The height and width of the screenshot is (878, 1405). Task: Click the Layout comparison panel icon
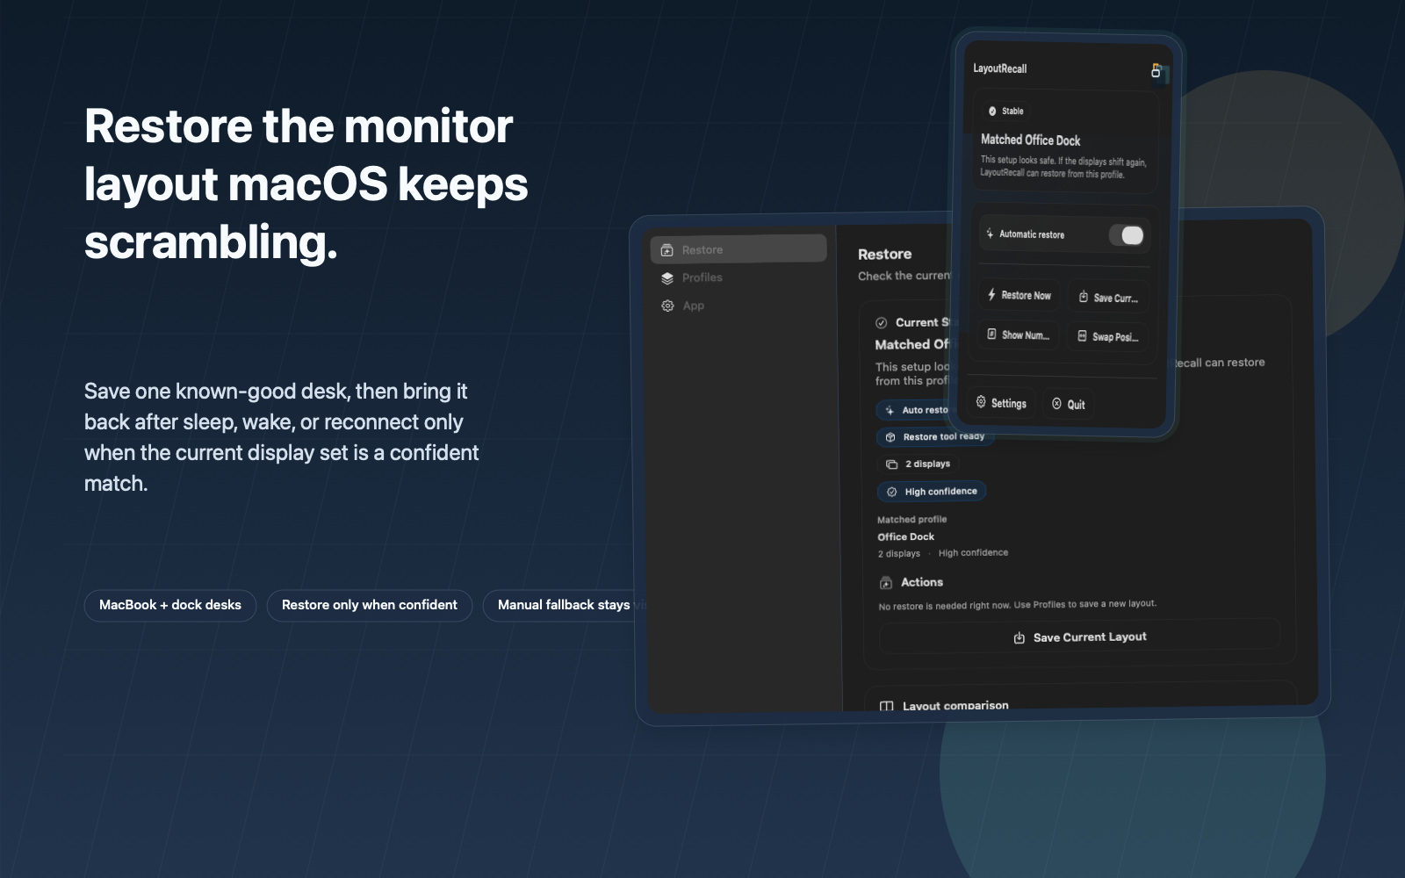[887, 706]
